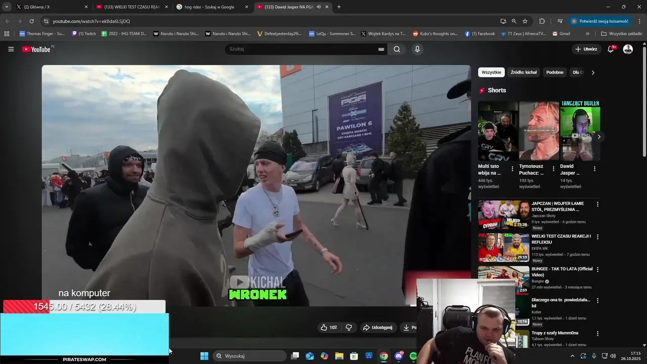Open a new Chrome tab
The height and width of the screenshot is (364, 647).
click(339, 7)
